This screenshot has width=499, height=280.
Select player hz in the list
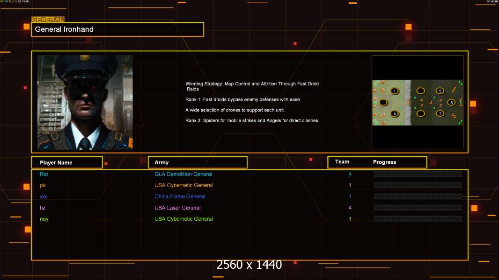pos(43,208)
